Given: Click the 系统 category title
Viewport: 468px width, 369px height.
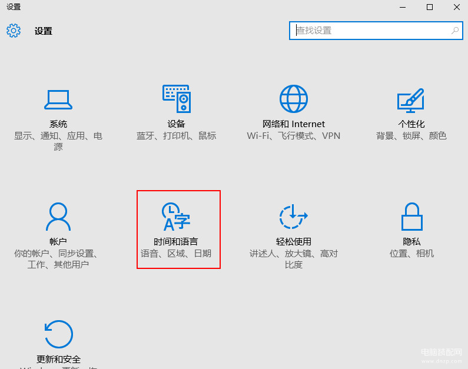Looking at the screenshot, I should click(58, 124).
